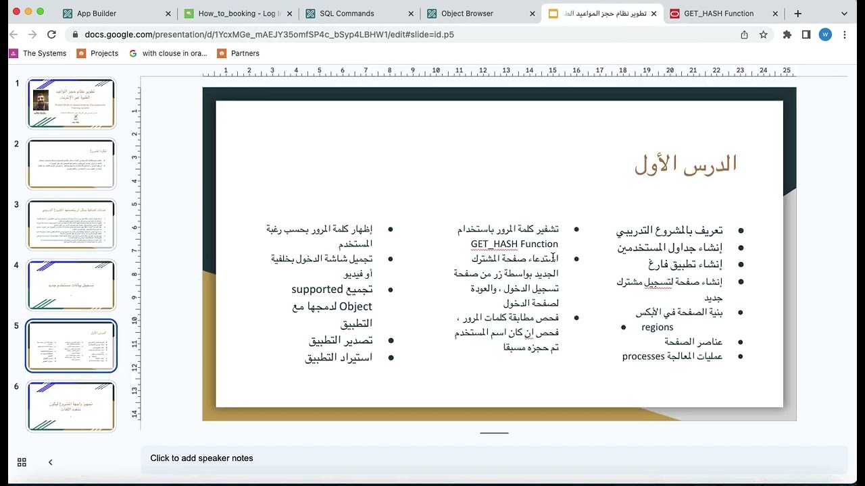Open the Extensions puzzle icon
Screen dimensions: 865x486
pyautogui.click(x=787, y=34)
